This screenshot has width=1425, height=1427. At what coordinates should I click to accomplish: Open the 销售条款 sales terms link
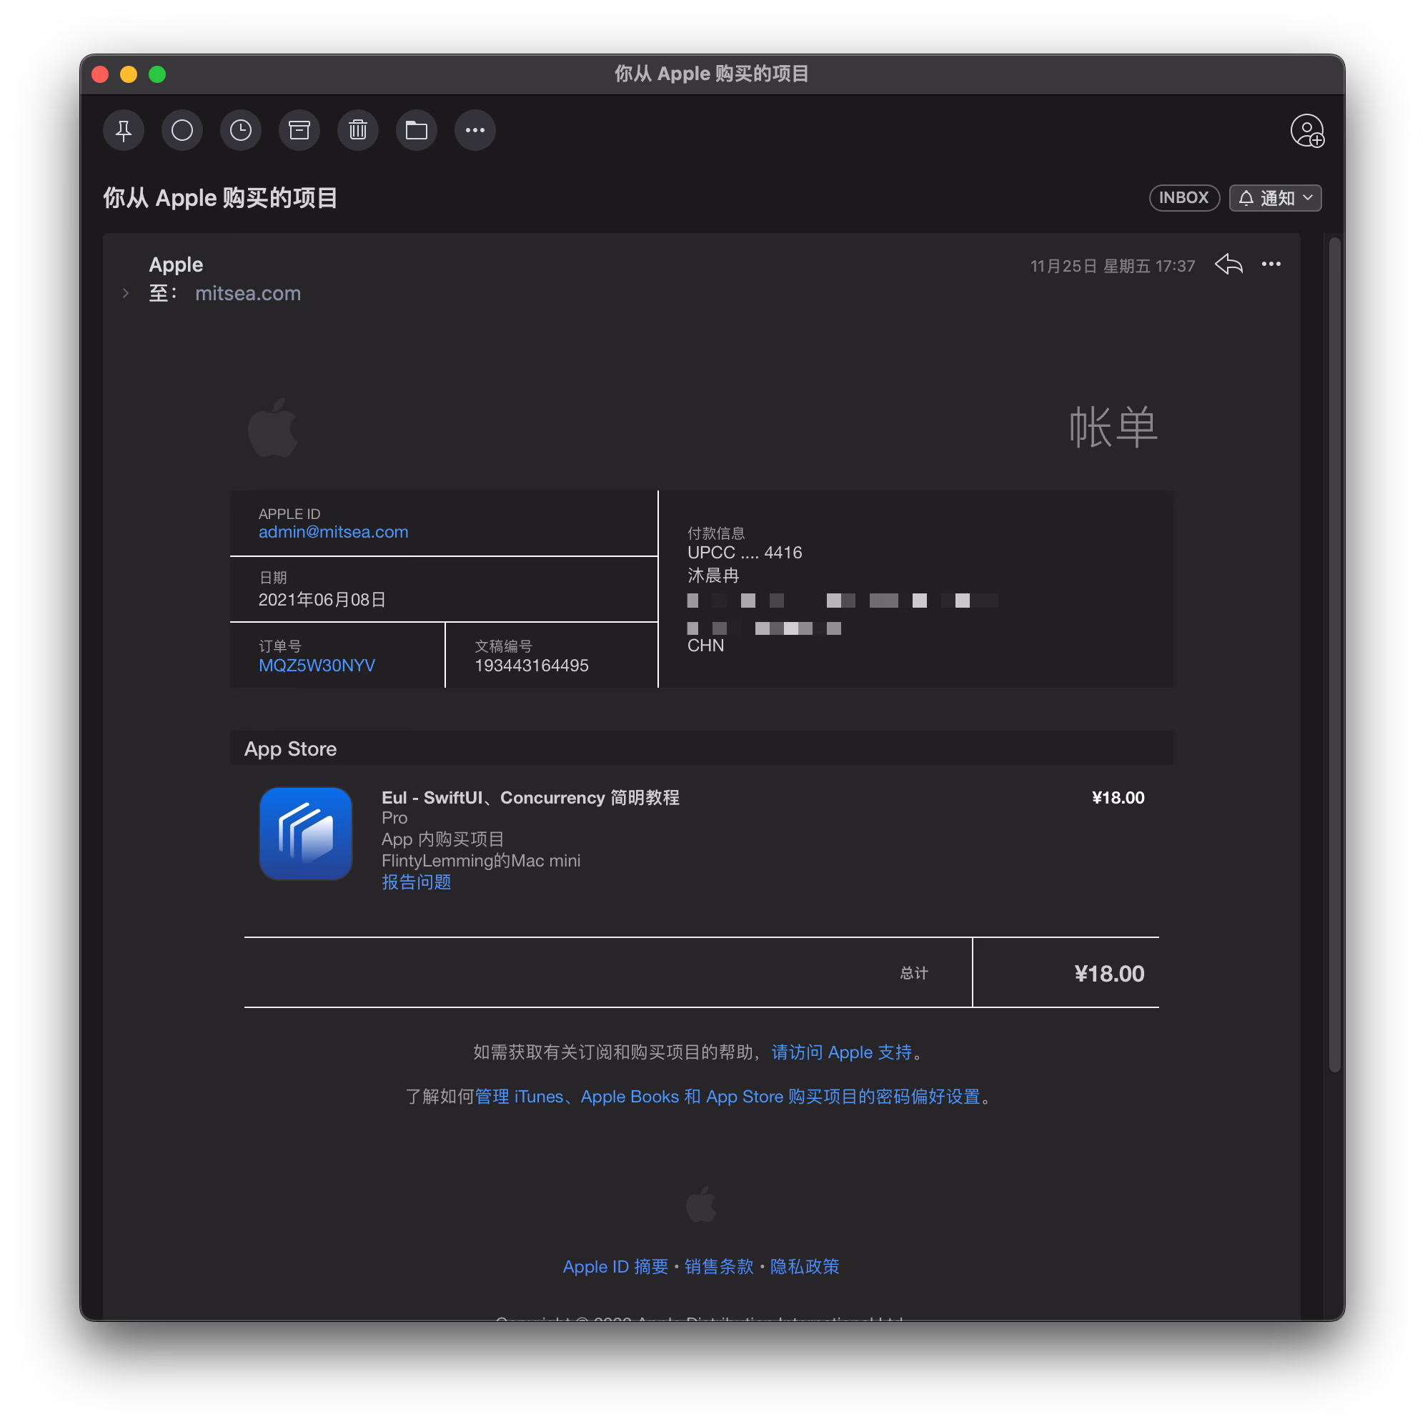coord(718,1267)
